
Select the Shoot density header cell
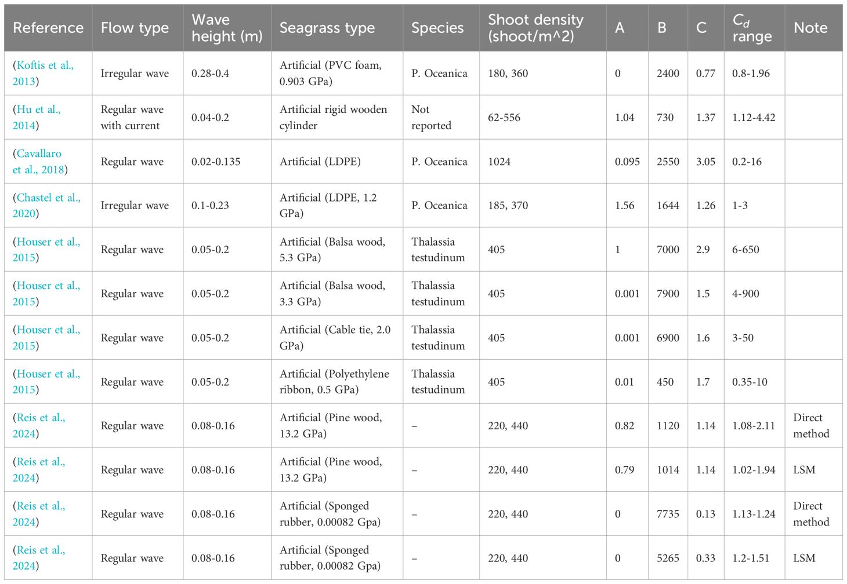535,28
